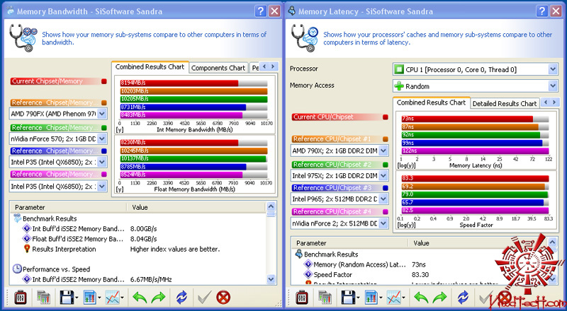The height and width of the screenshot is (311, 567).
Task: Select Memory (Random Access) Latency row
Action: pos(420,264)
